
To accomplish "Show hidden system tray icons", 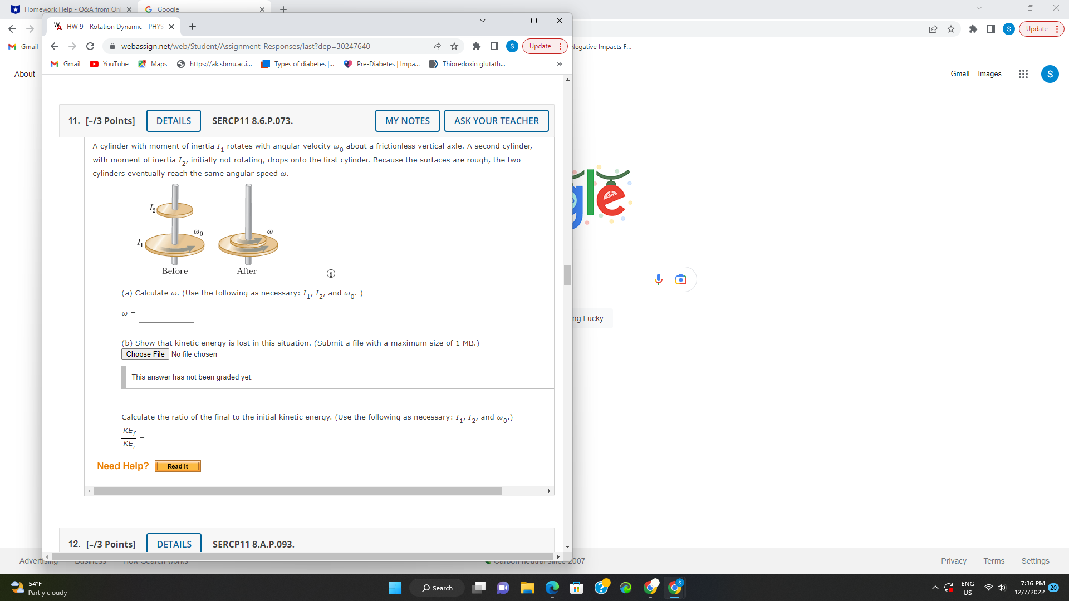I will coord(935,588).
